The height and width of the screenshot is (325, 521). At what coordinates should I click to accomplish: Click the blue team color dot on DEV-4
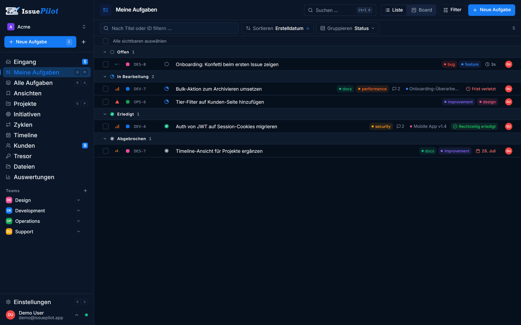[128, 126]
